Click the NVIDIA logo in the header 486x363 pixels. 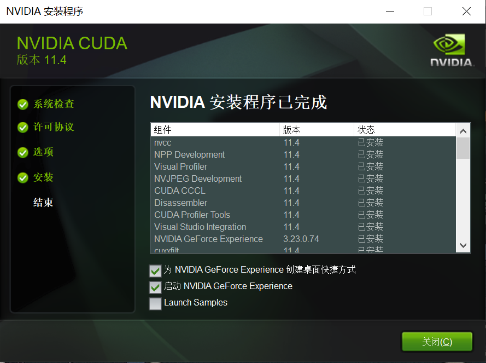click(451, 50)
